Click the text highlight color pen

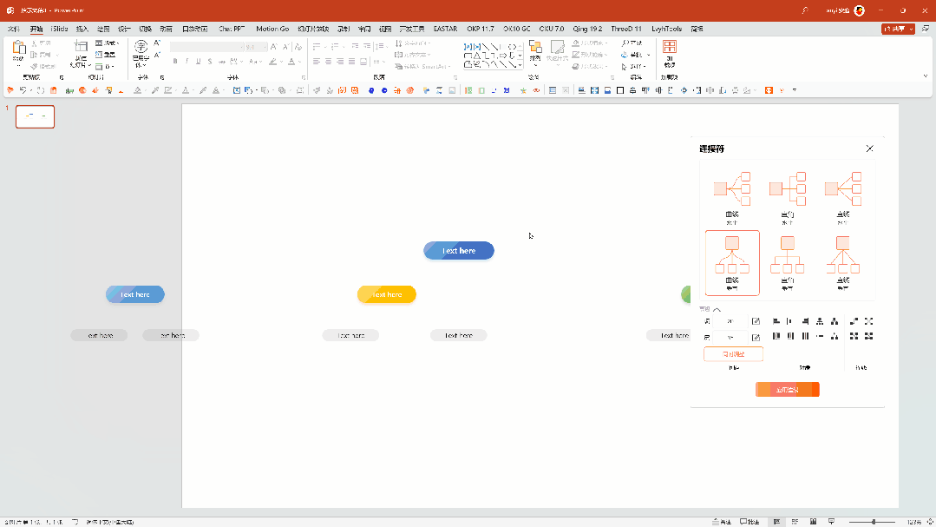tap(272, 61)
